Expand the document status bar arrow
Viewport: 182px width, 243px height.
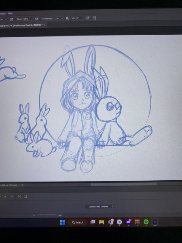click(22, 185)
